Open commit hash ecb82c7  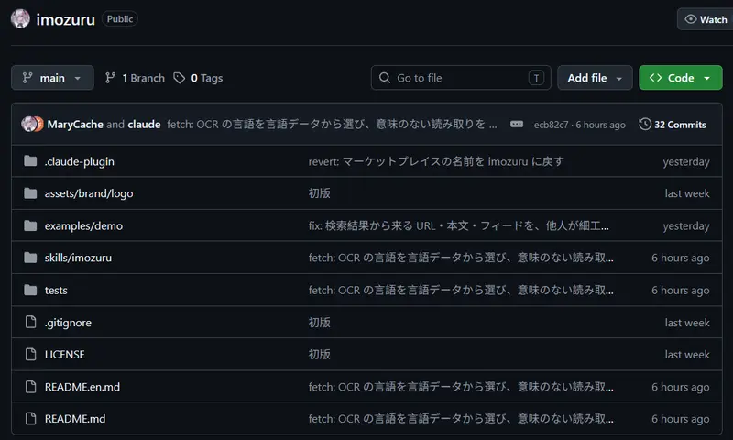coord(552,125)
